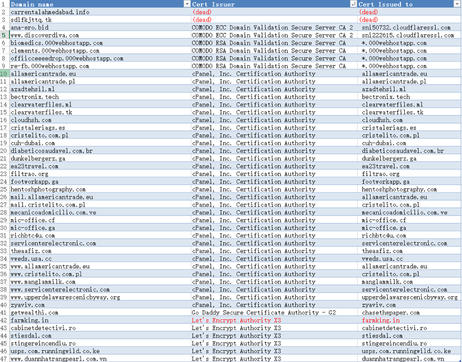Select the getwealthi.com domain cell
This screenshot has height=362, width=462.
pos(34,313)
